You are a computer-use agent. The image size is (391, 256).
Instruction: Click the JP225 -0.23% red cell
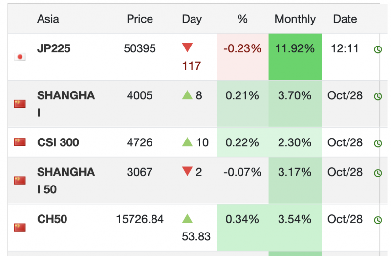click(x=242, y=56)
